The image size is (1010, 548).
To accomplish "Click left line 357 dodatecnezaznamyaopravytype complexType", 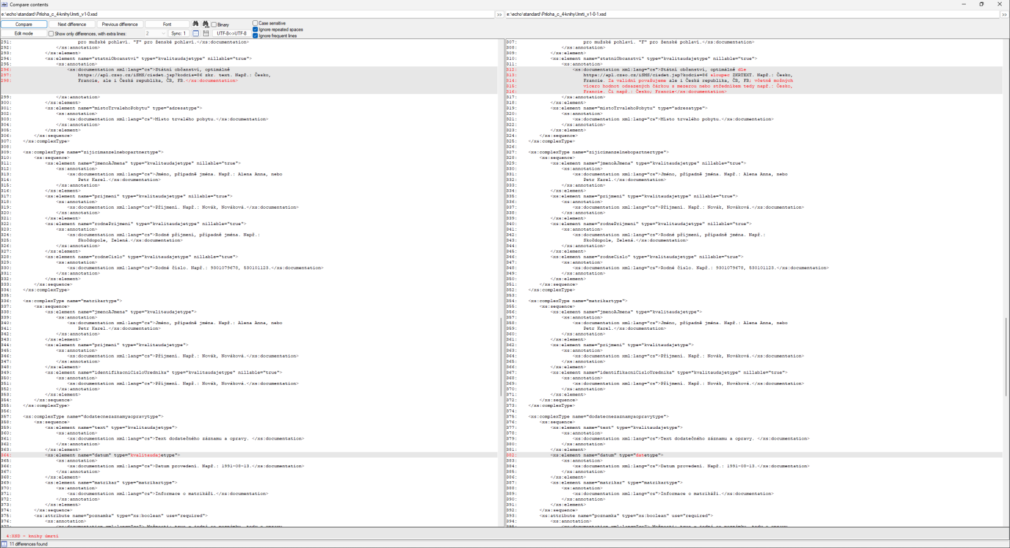I will [x=93, y=417].
